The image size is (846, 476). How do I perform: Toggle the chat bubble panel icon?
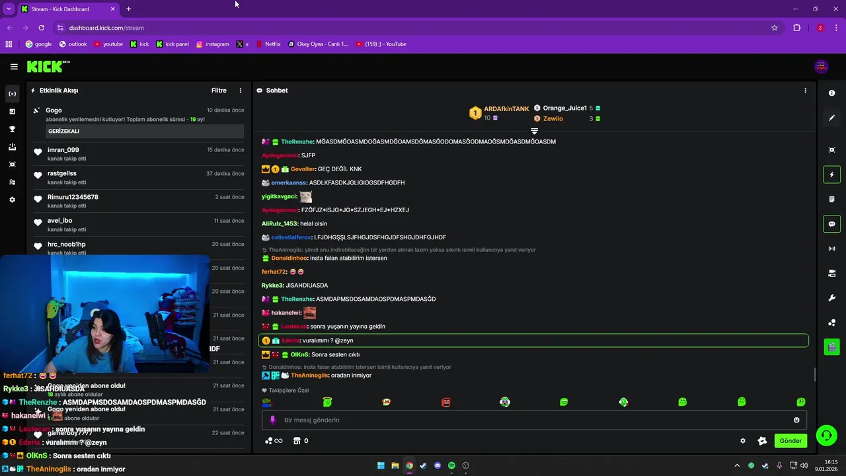coord(831,224)
